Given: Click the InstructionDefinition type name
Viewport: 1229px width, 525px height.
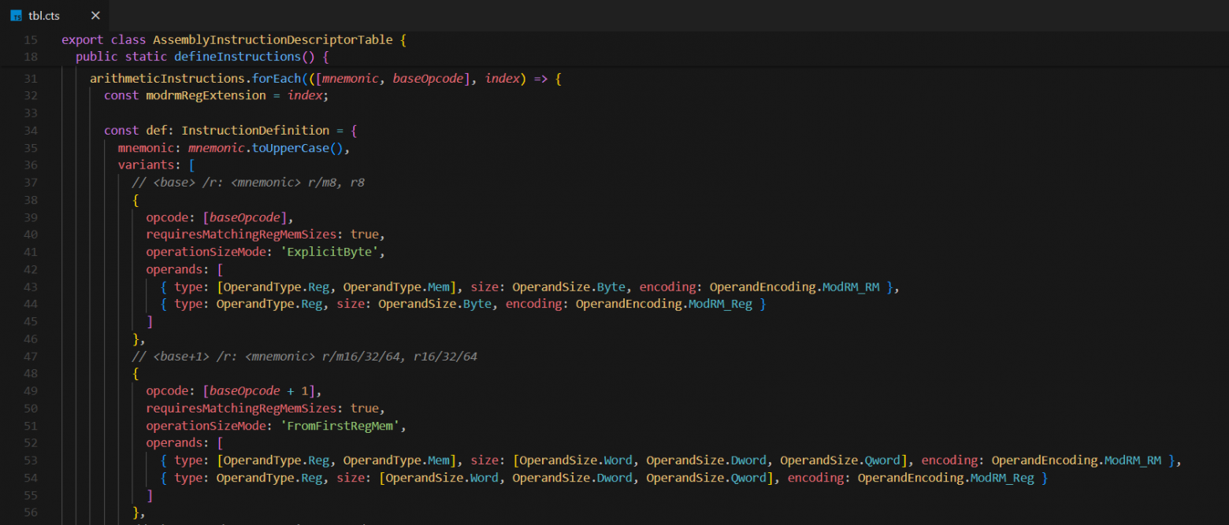Looking at the screenshot, I should [255, 131].
